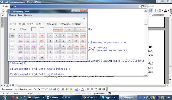The image size is (172, 100).
Task: Show hidden system tray icons
Action: (x=144, y=98)
